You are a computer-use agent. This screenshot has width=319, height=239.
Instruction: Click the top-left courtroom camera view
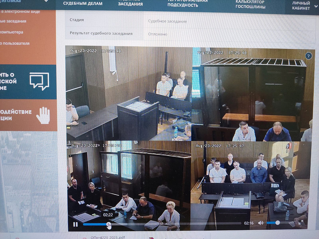click(x=129, y=93)
